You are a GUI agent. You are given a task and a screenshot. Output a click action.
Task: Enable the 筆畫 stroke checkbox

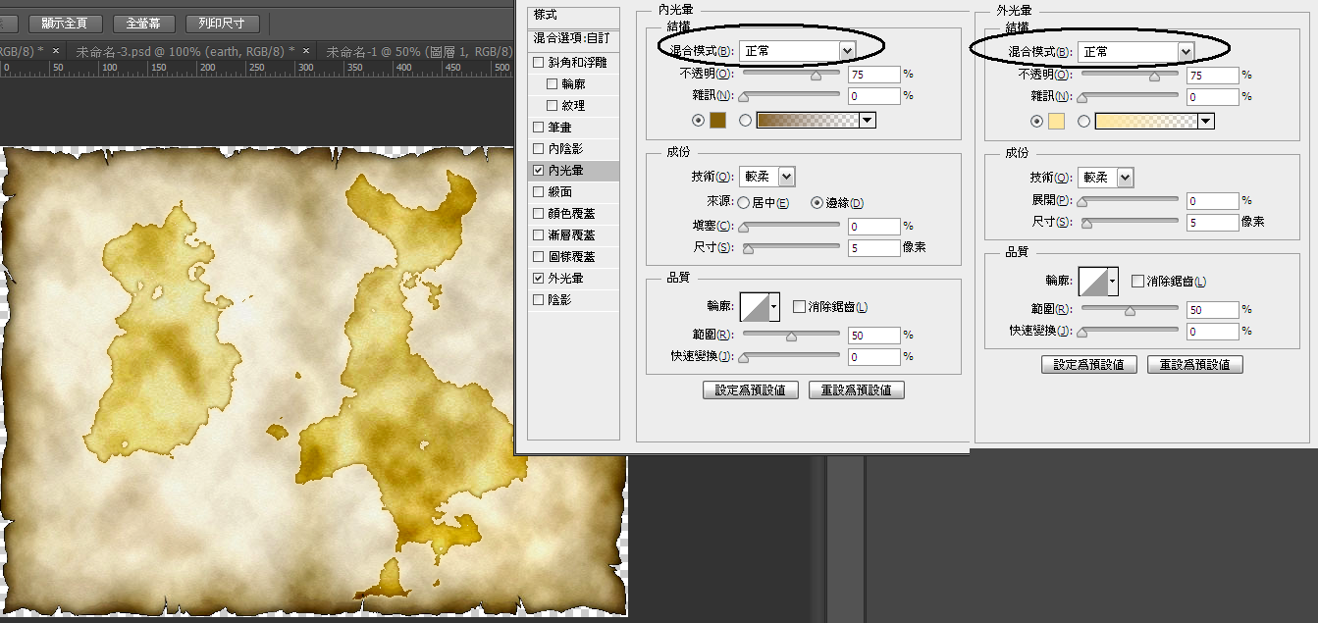(538, 127)
